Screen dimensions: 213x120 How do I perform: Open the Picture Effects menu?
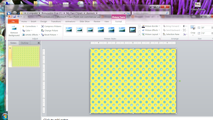[151, 30]
